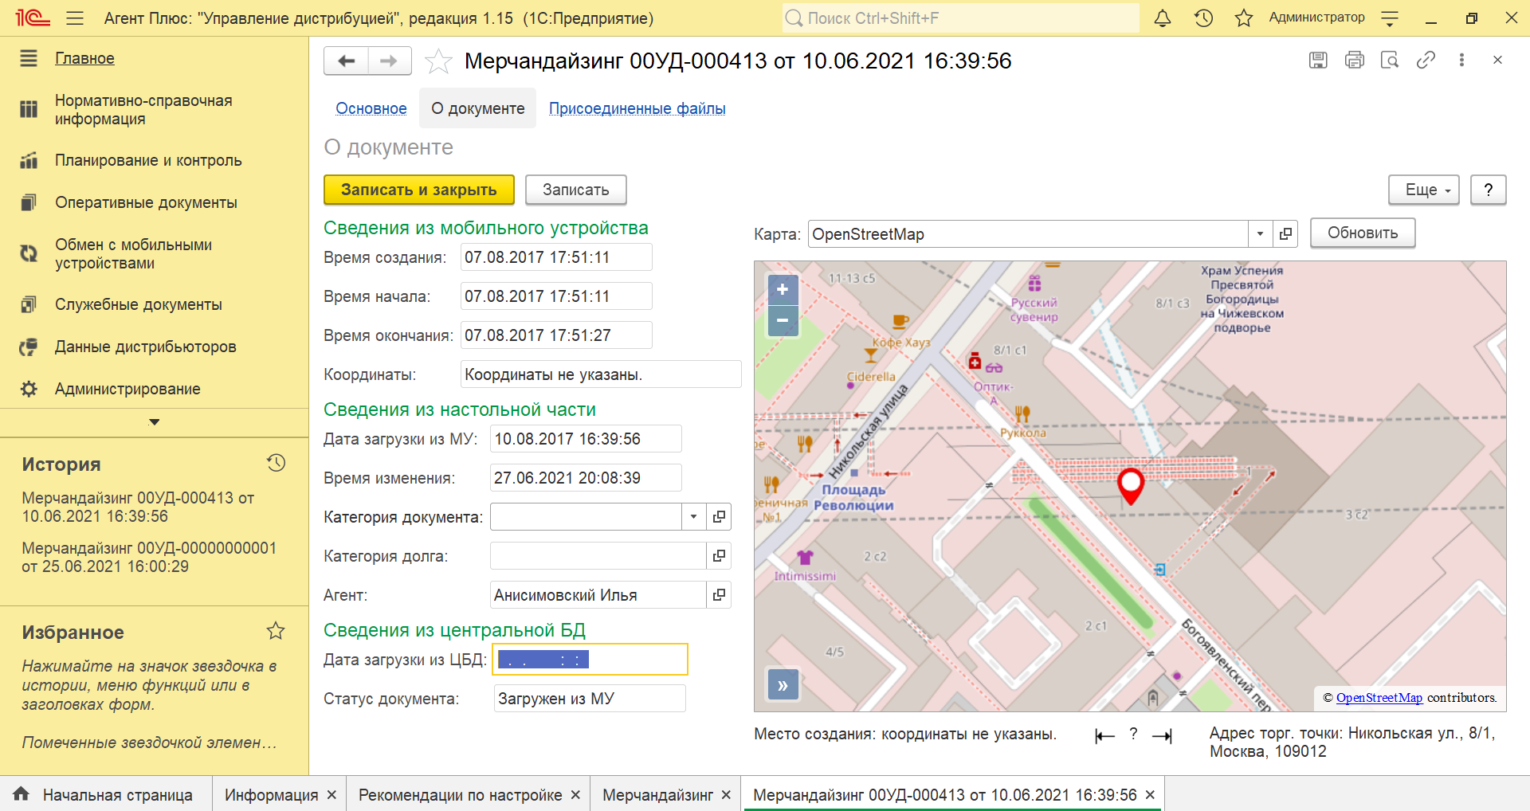
Task: Close the Информация tab
Action: pyautogui.click(x=331, y=795)
